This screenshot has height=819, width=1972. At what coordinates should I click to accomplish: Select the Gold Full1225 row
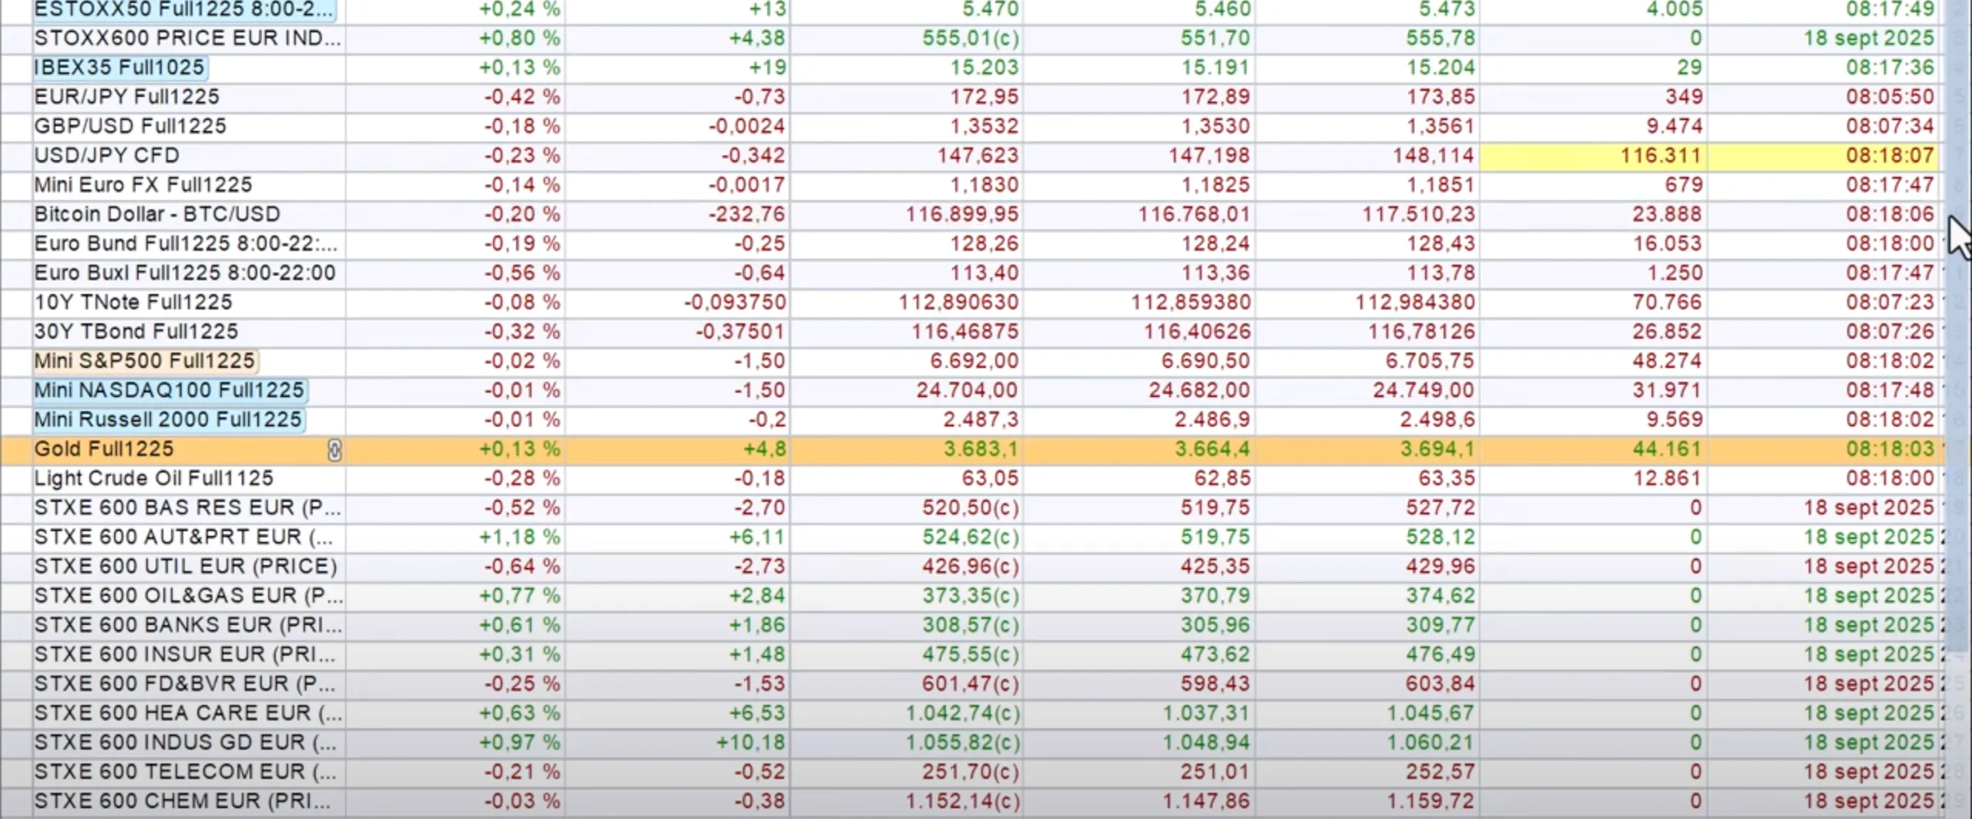pyautogui.click(x=104, y=450)
